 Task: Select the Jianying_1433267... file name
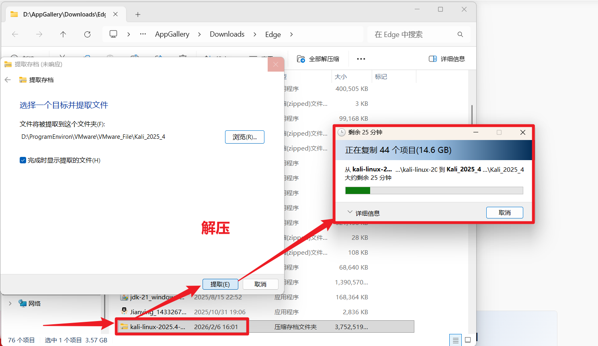click(x=158, y=312)
